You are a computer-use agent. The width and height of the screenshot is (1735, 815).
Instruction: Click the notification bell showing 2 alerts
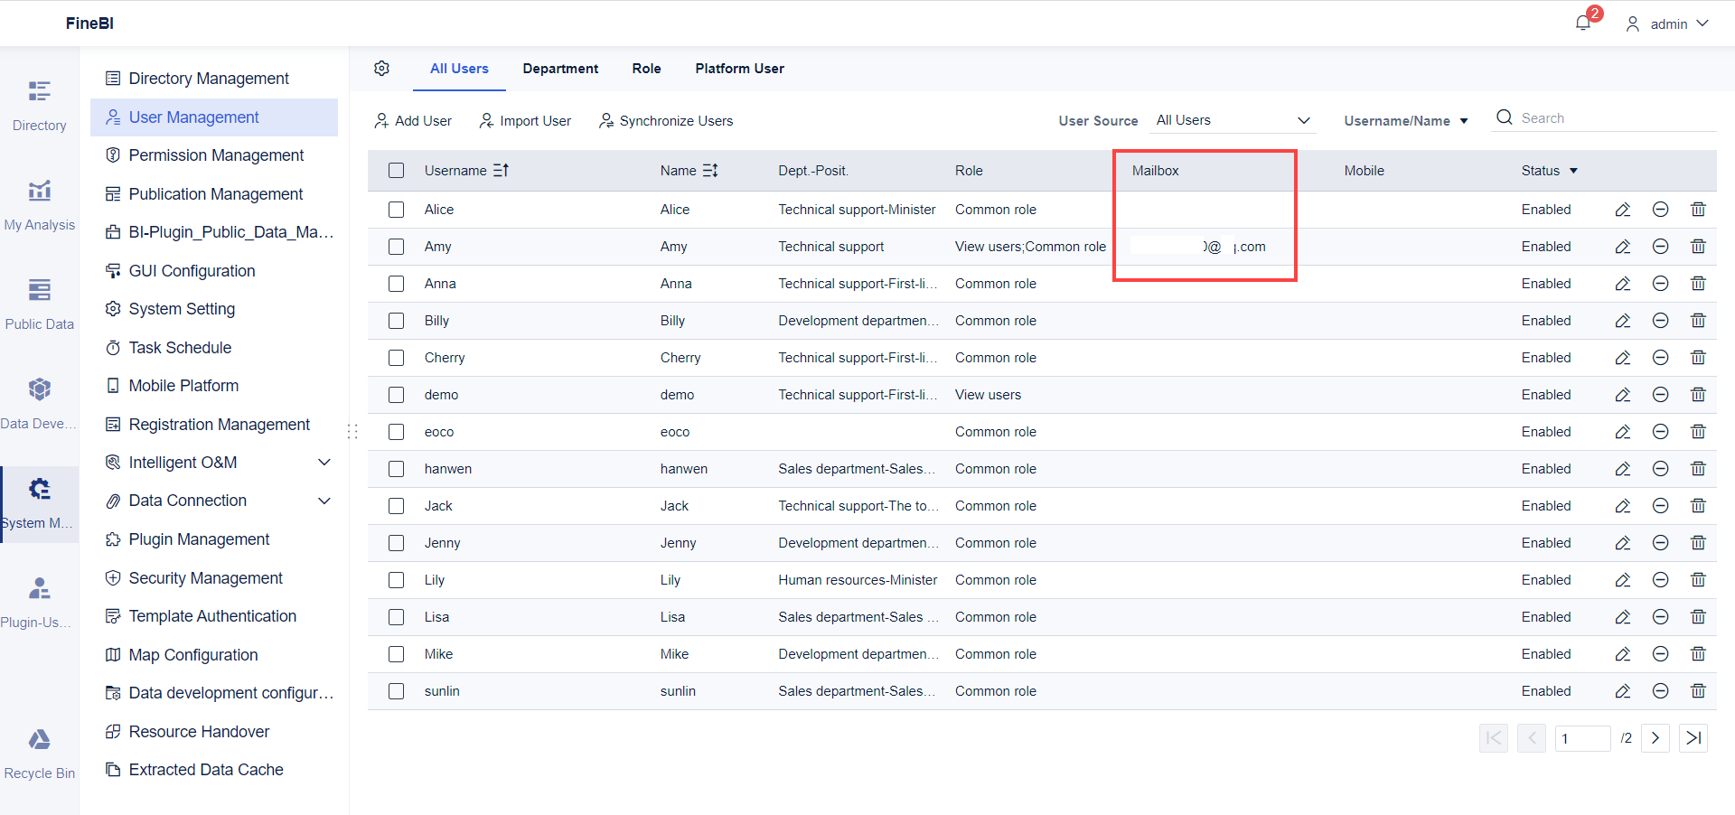[1582, 22]
